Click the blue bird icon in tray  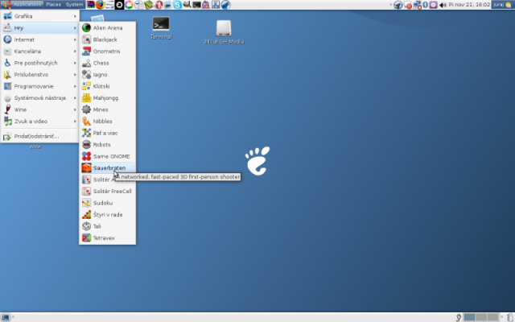point(398,5)
